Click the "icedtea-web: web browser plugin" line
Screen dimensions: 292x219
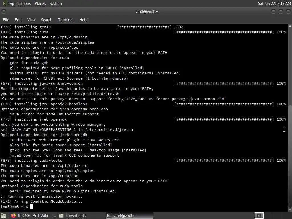64,140
